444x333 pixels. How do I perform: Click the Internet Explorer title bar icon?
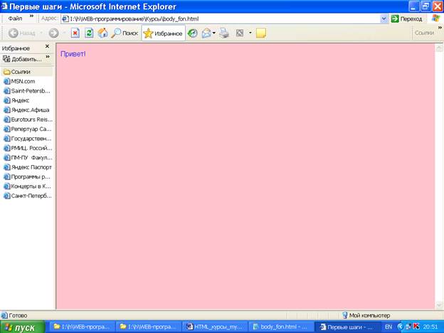coord(4,6)
